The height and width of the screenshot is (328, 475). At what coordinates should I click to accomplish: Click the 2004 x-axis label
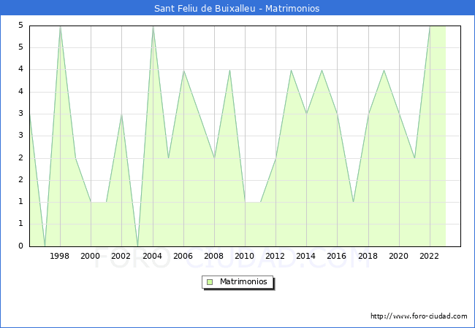[x=152, y=256]
